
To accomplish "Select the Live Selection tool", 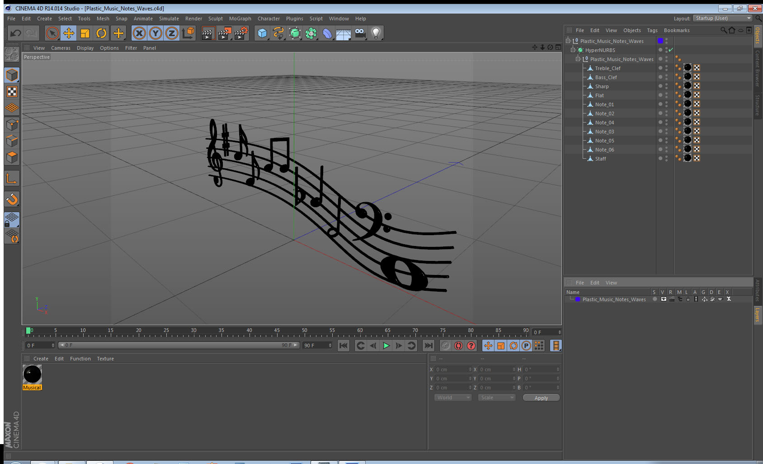I will click(52, 33).
